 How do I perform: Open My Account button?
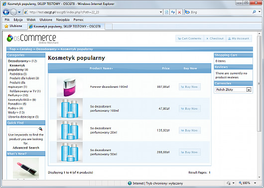[239, 38]
